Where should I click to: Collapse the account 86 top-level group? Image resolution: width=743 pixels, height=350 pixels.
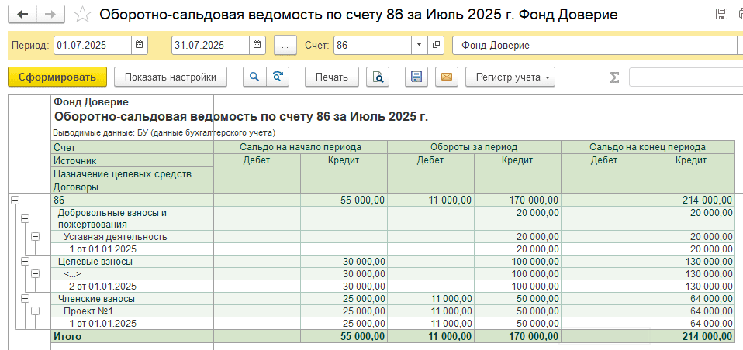pyautogui.click(x=14, y=201)
